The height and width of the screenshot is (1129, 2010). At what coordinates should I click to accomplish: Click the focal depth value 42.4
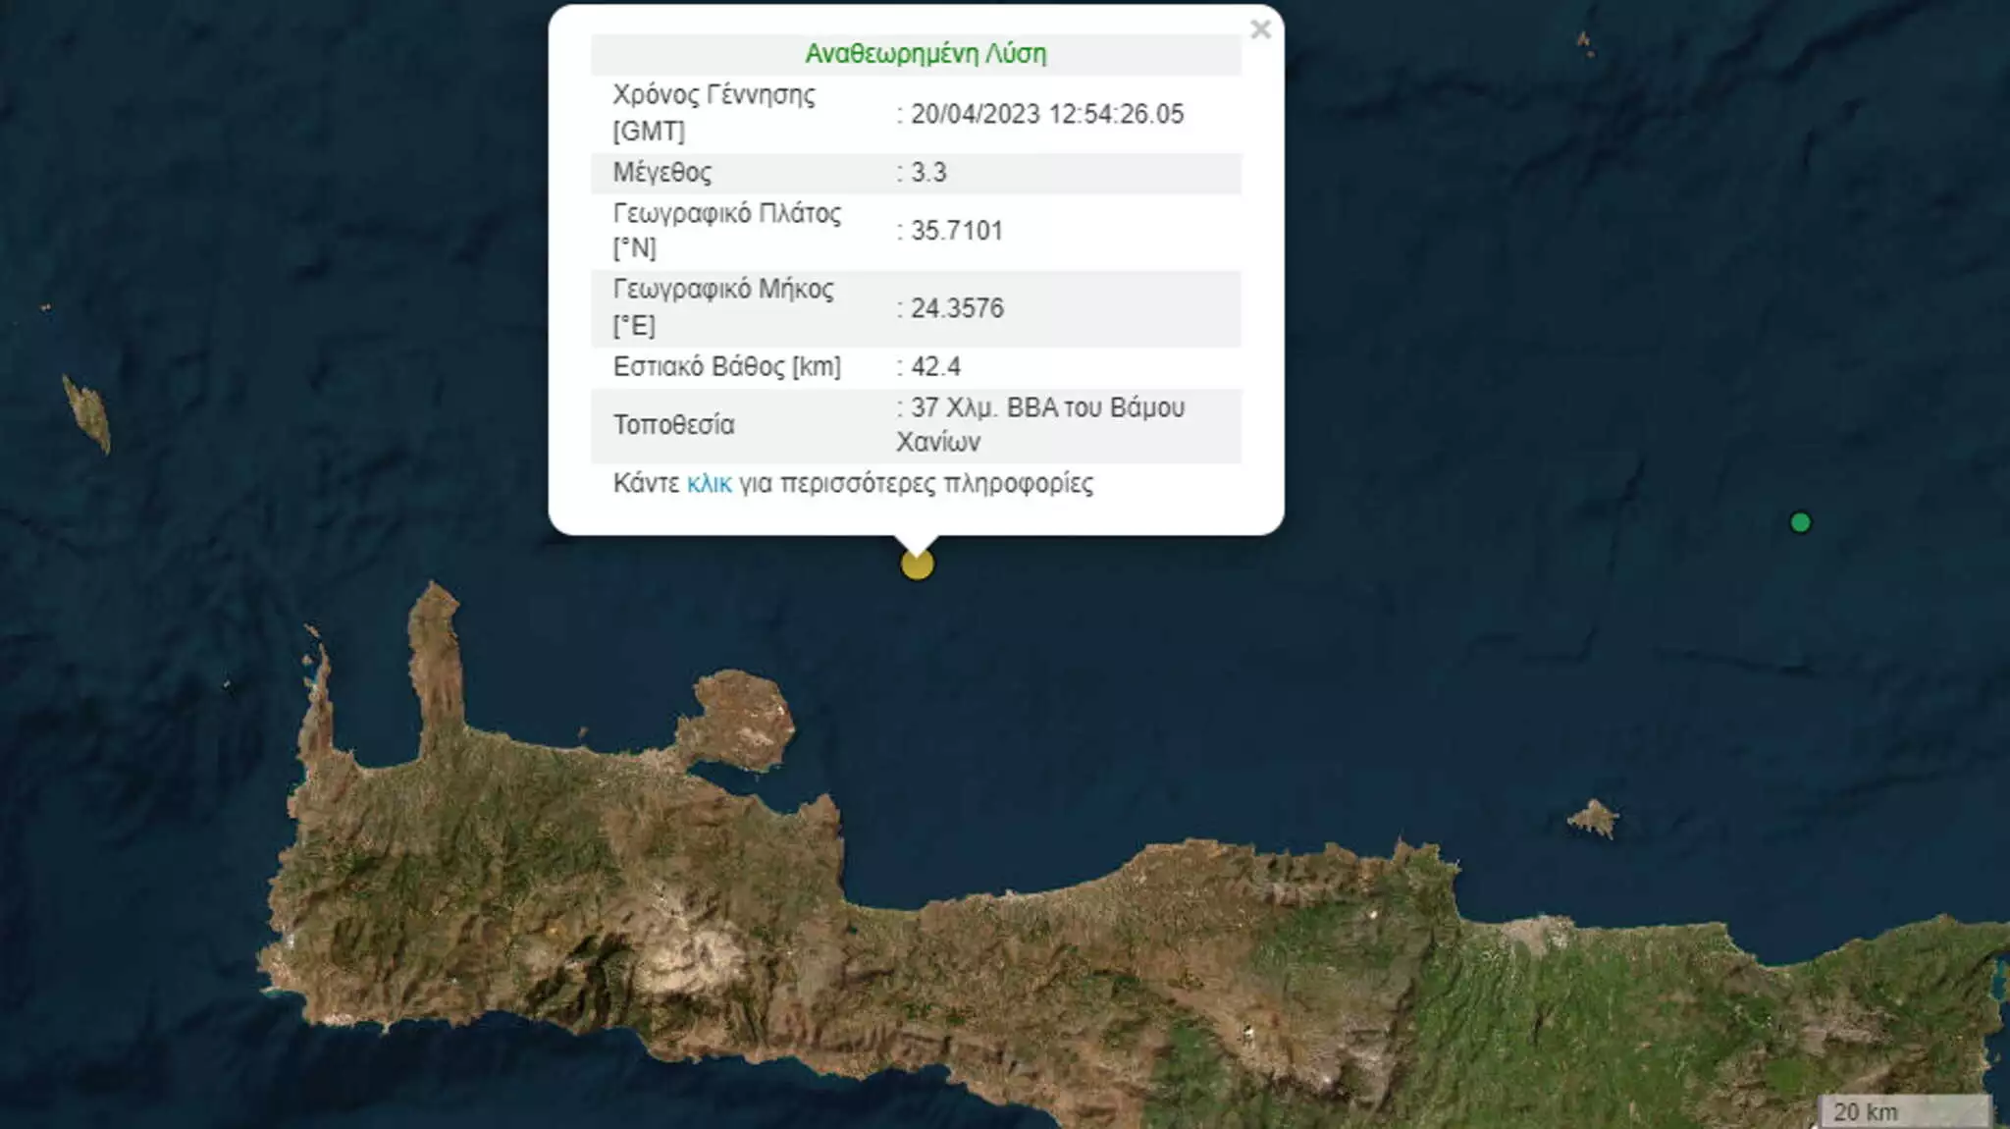(935, 367)
